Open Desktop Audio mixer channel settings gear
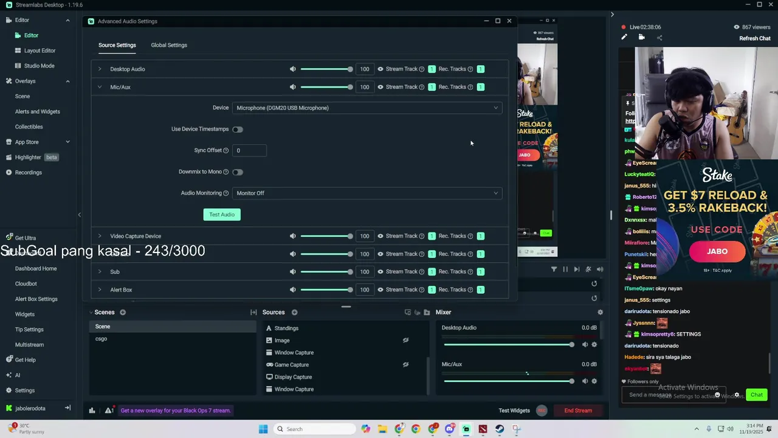This screenshot has width=778, height=438. click(594, 344)
